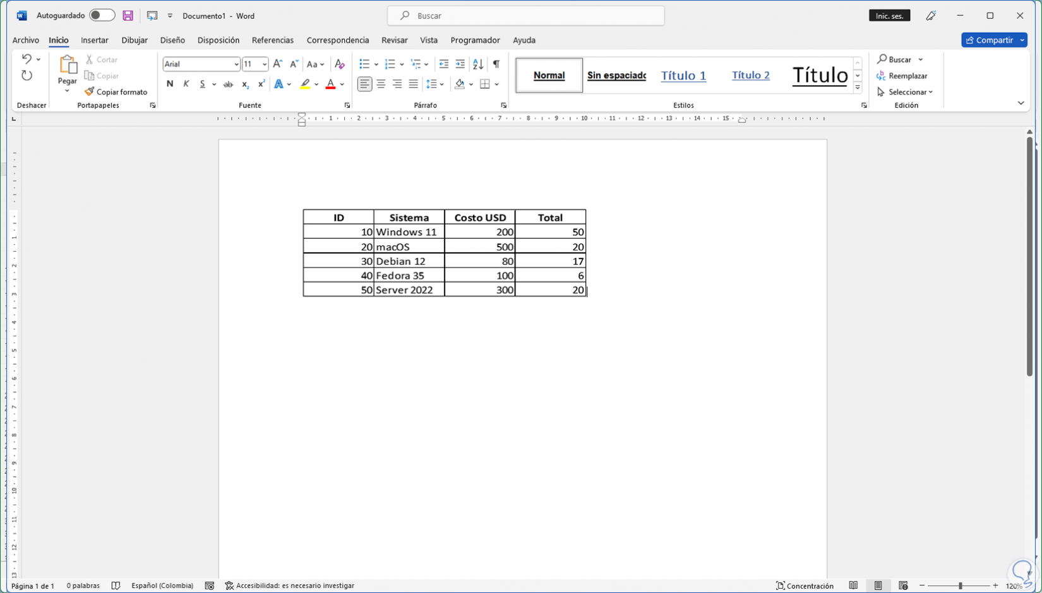Open the font name Arial dropdown
1042x593 pixels.
click(236, 64)
